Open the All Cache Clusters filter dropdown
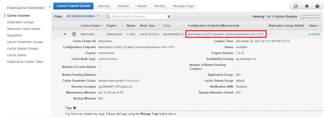 (83, 16)
